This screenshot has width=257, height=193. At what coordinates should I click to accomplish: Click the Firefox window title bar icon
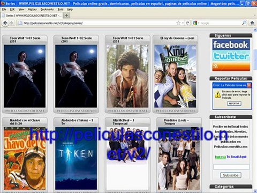pyautogui.click(x=3, y=3)
